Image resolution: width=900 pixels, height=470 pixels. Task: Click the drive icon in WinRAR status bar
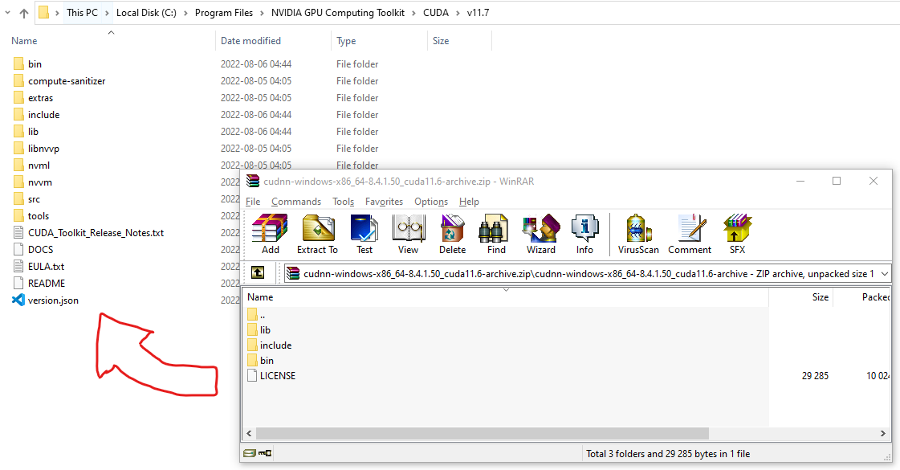(x=249, y=453)
